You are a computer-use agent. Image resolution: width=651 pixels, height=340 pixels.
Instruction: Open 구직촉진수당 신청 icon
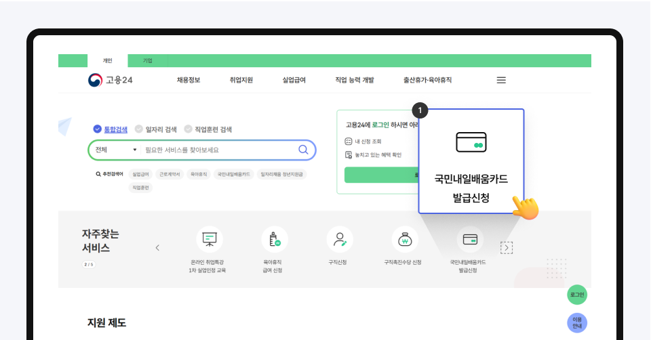tap(405, 239)
